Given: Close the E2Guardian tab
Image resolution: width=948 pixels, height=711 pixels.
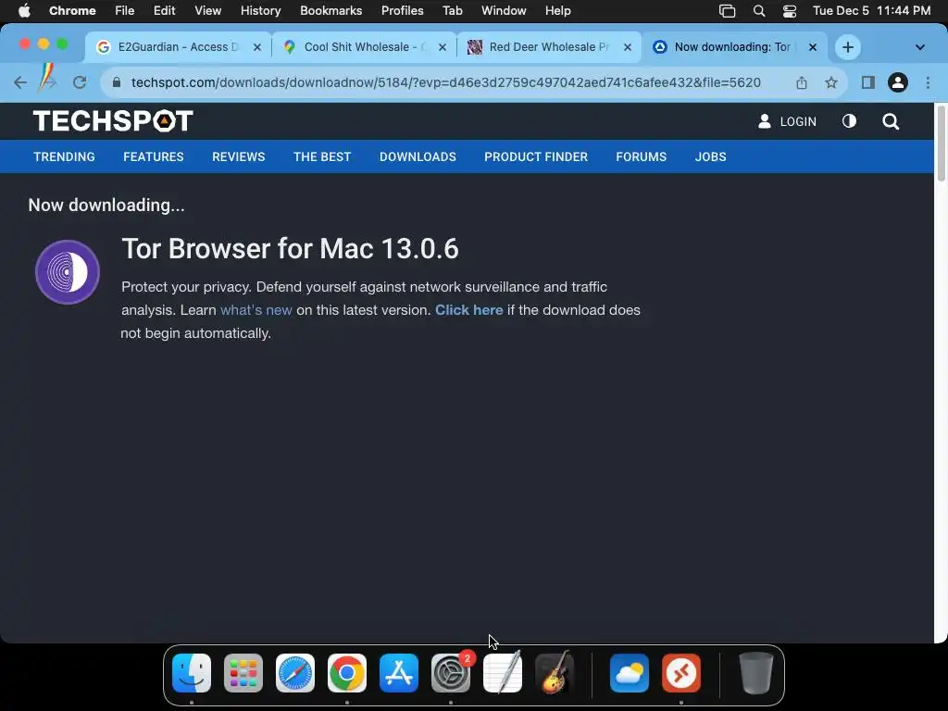Looking at the screenshot, I should point(257,47).
